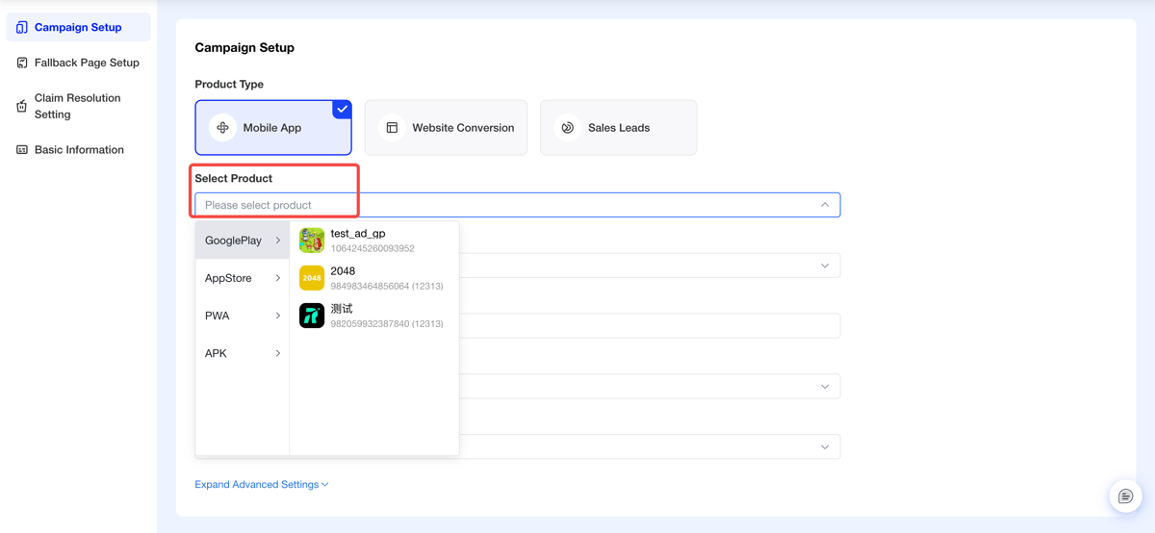Click the test_ad_gp app icon

(x=312, y=241)
